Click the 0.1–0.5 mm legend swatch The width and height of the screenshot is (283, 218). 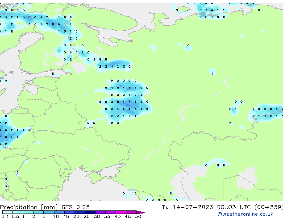(8, 212)
